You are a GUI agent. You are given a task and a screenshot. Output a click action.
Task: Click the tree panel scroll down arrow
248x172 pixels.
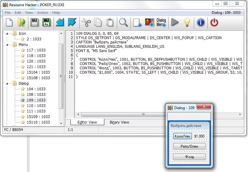click(61, 123)
